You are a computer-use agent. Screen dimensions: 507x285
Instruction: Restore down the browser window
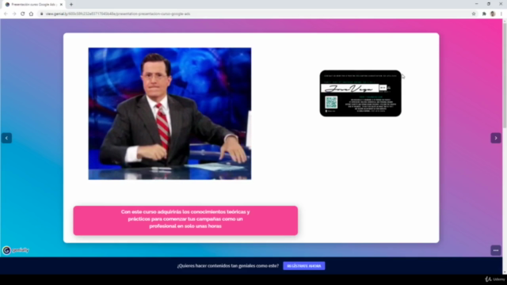(489, 4)
